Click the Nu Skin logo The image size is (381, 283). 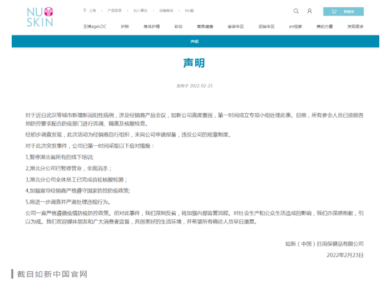pyautogui.click(x=39, y=17)
